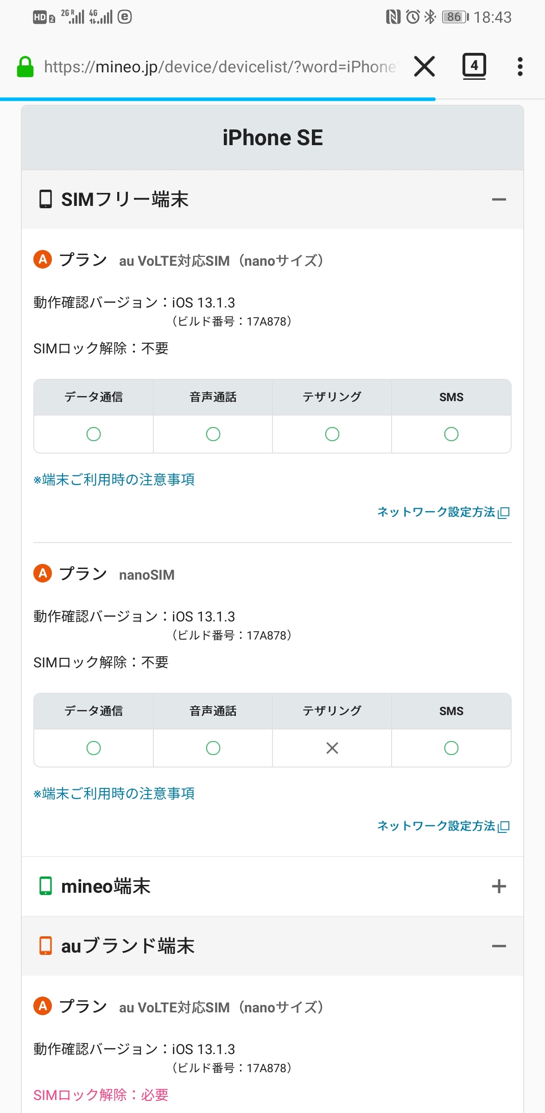Image resolution: width=545 pixels, height=1113 pixels.
Task: Tap the orange auブランド端末 phone icon
Action: [45, 946]
